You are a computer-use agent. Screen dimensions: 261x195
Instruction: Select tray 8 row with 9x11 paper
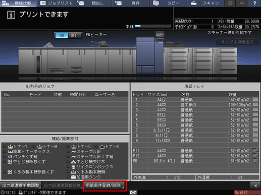point(195,135)
